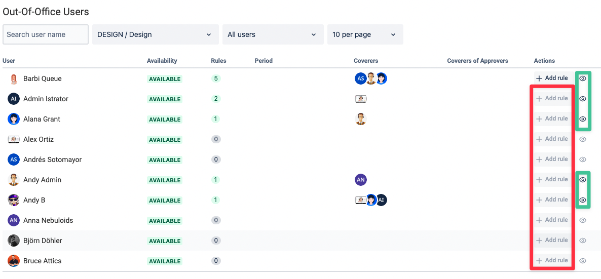
Task: Click the AI coverer avatar in Andy B's row
Action: pos(382,200)
